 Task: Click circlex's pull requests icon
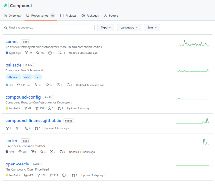point(61,152)
